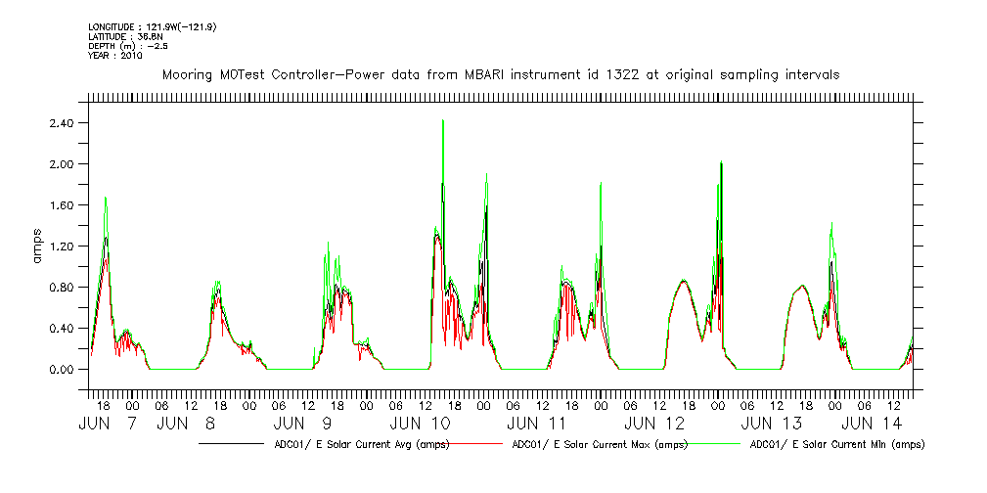The height and width of the screenshot is (493, 987).
Task: Click the plot title mentioning Mooring M0Test
Action: pos(500,74)
